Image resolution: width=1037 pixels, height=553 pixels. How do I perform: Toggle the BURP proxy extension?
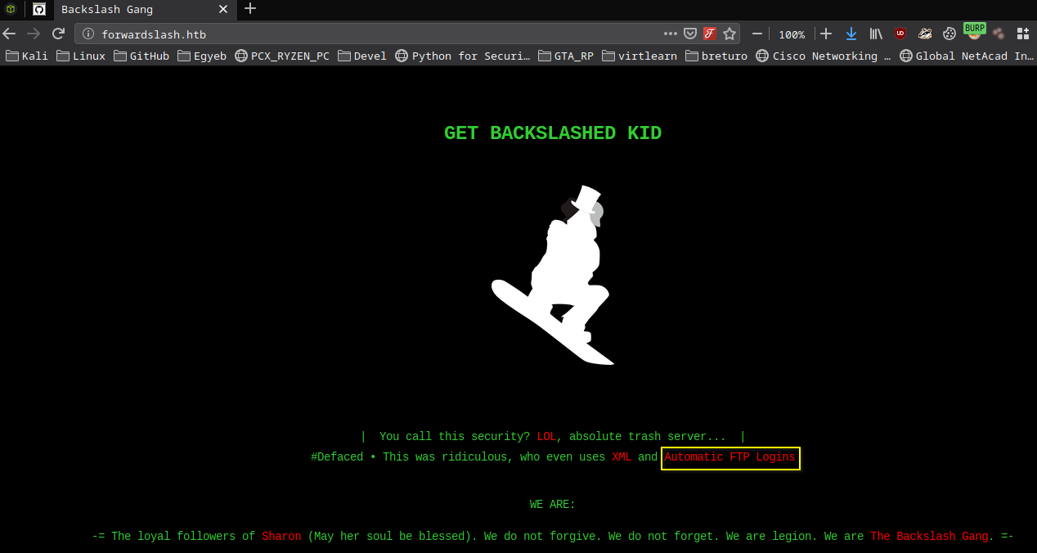coord(974,32)
